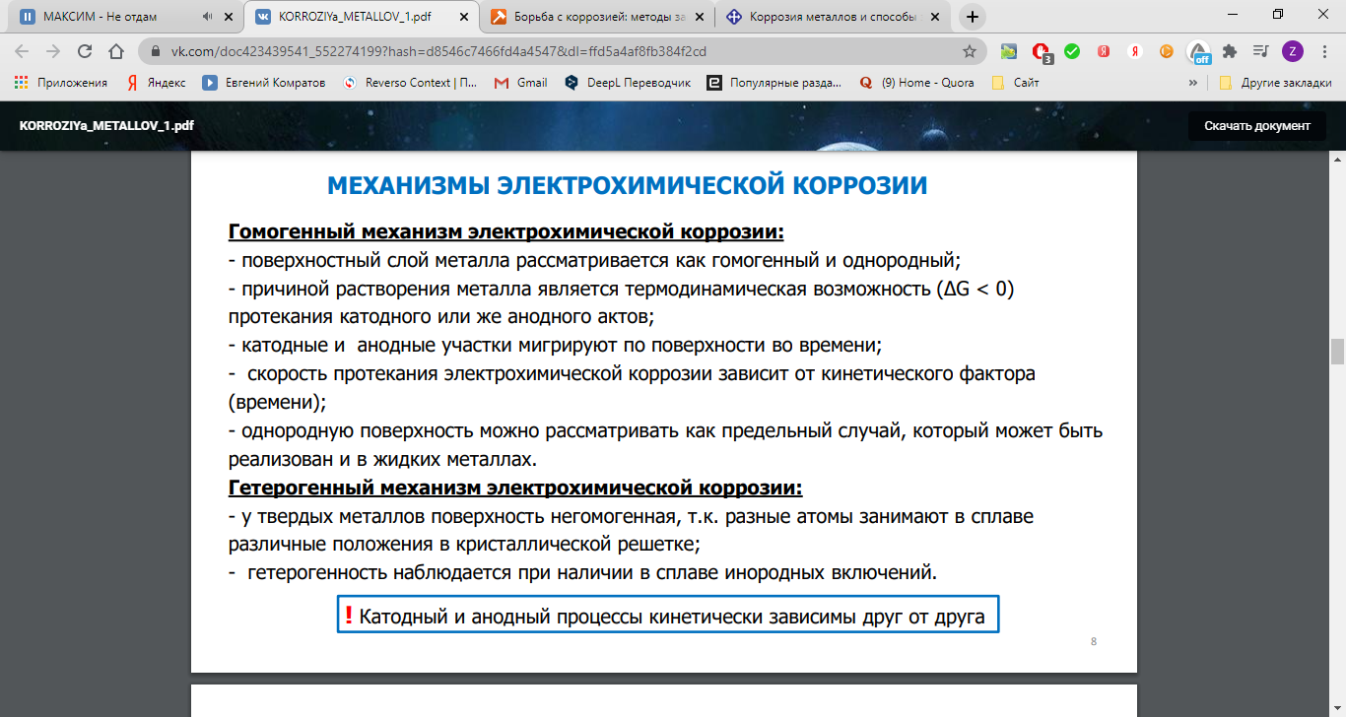This screenshot has height=717, width=1346.
Task: Open a new browser tab
Action: tap(973, 17)
